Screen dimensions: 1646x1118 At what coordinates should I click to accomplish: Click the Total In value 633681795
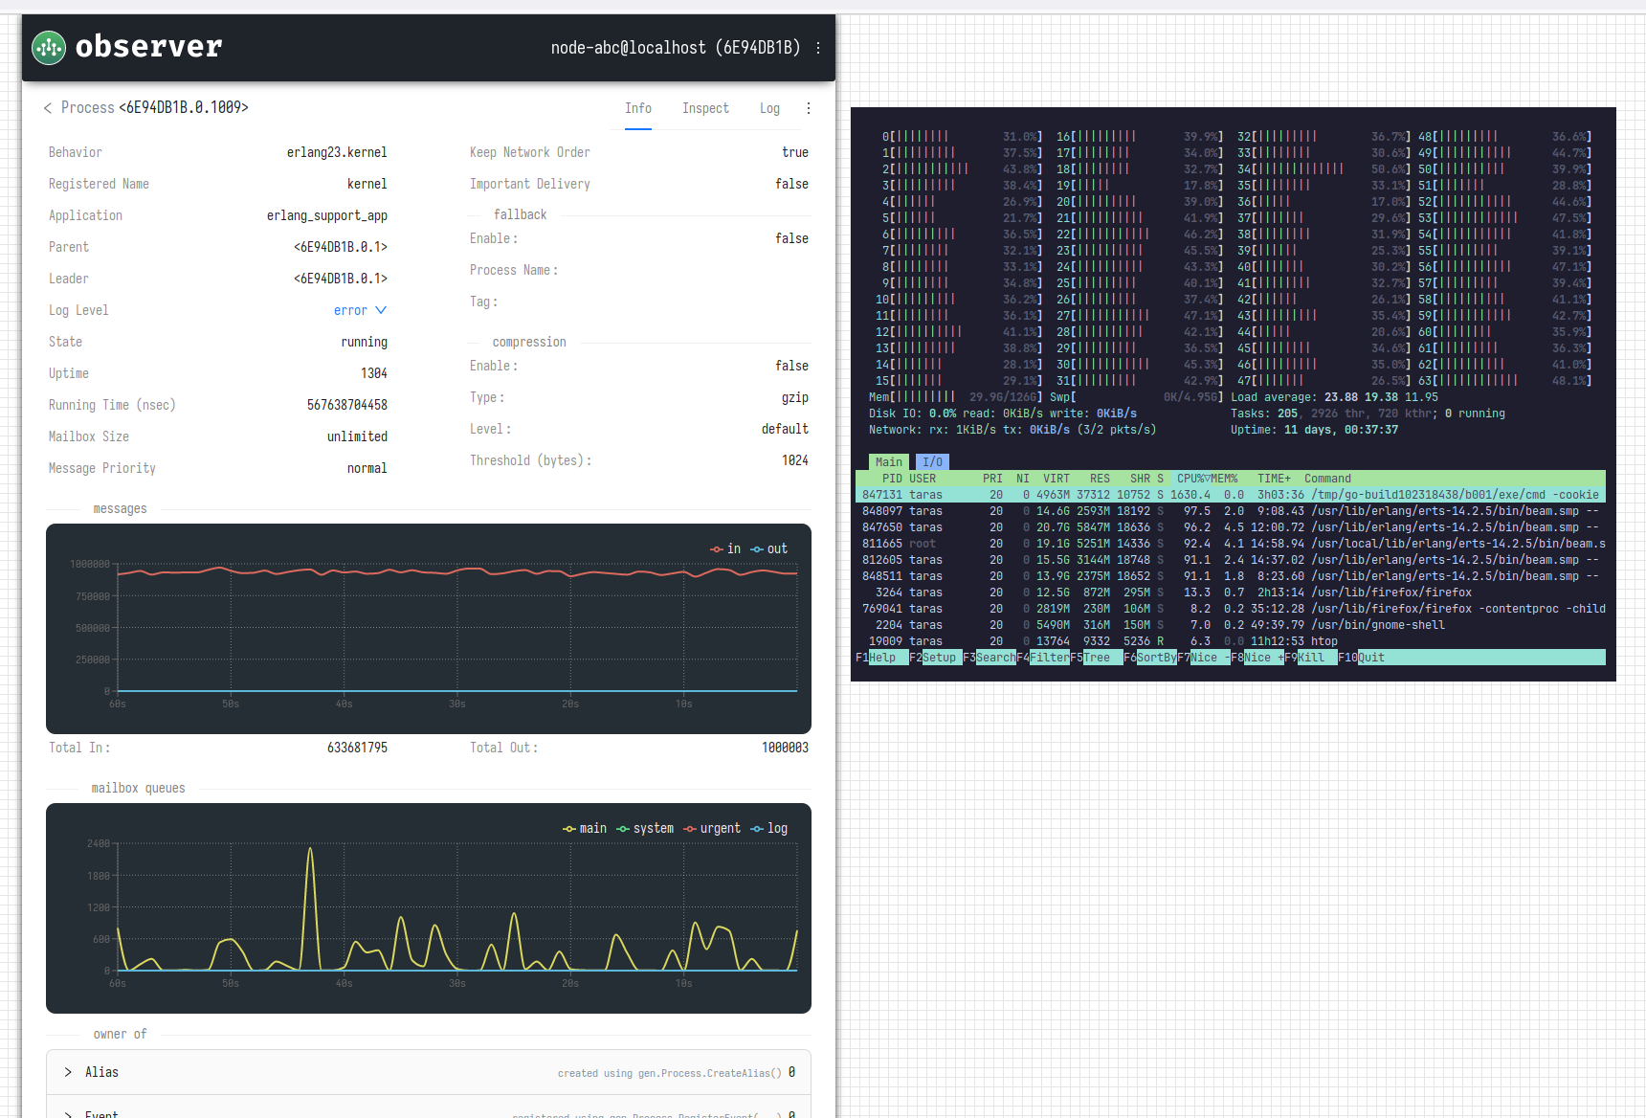[357, 748]
